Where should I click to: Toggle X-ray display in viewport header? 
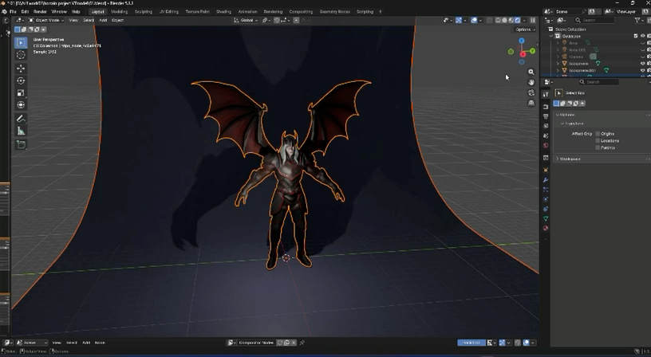click(490, 20)
